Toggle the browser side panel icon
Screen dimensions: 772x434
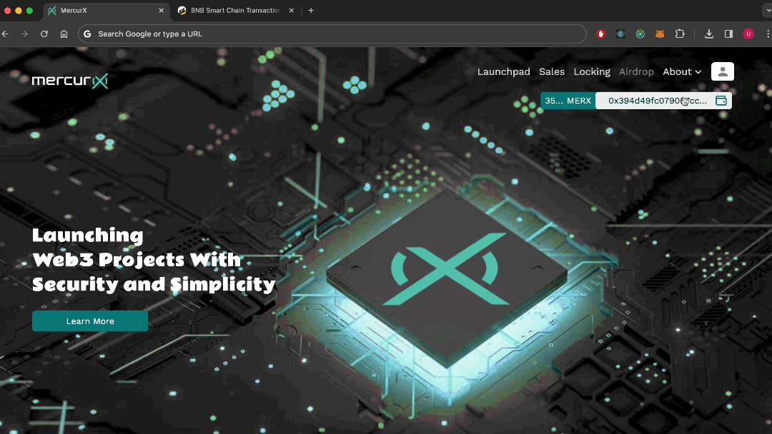click(728, 34)
